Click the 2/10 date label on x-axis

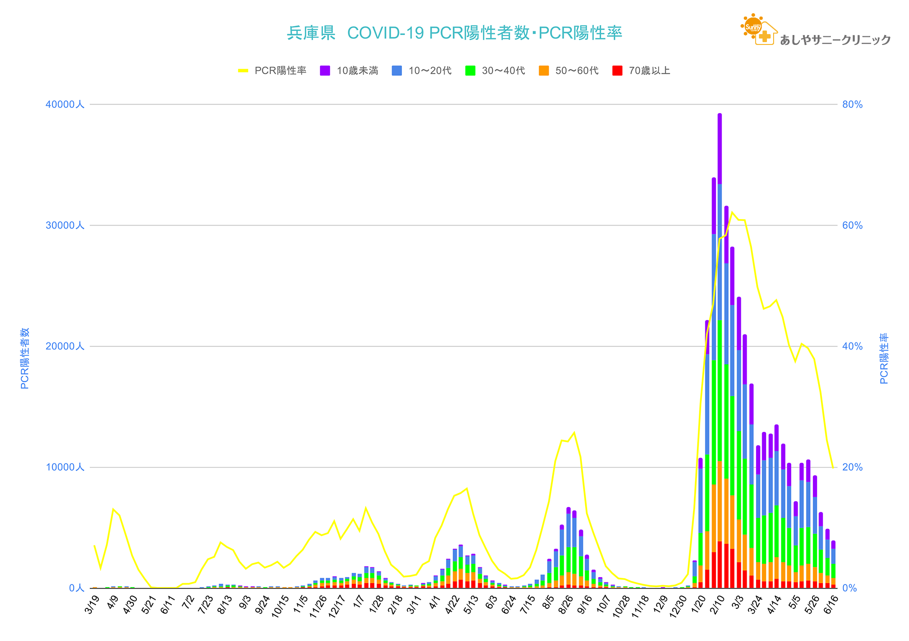click(717, 605)
